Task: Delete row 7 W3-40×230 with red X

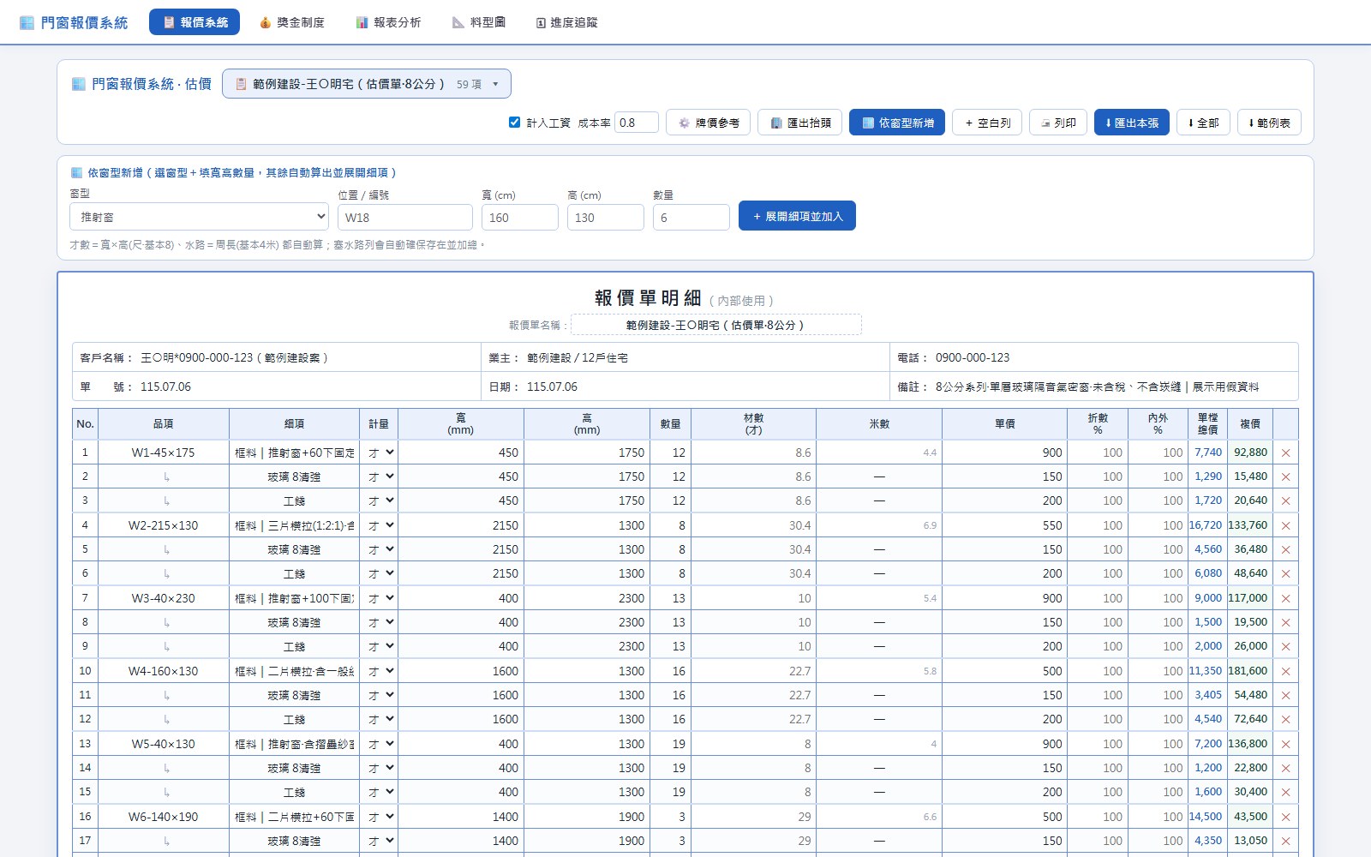Action: point(1285,598)
